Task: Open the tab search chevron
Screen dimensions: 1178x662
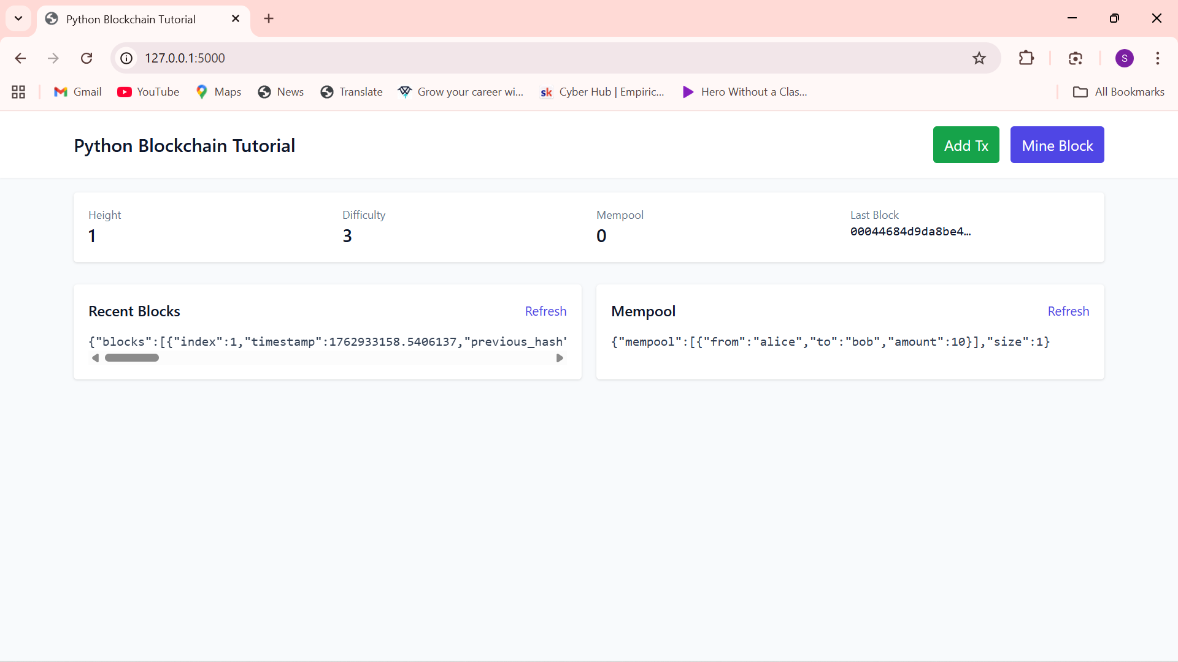Action: 18,18
